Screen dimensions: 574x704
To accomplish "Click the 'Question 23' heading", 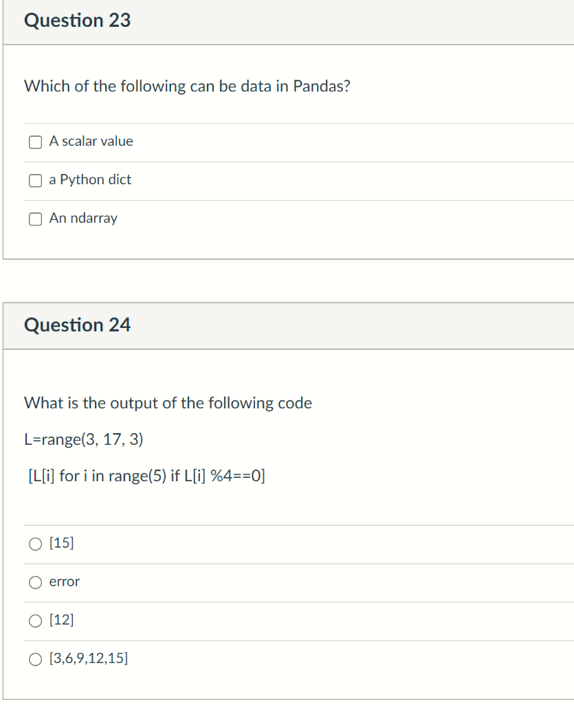I will coord(77,20).
